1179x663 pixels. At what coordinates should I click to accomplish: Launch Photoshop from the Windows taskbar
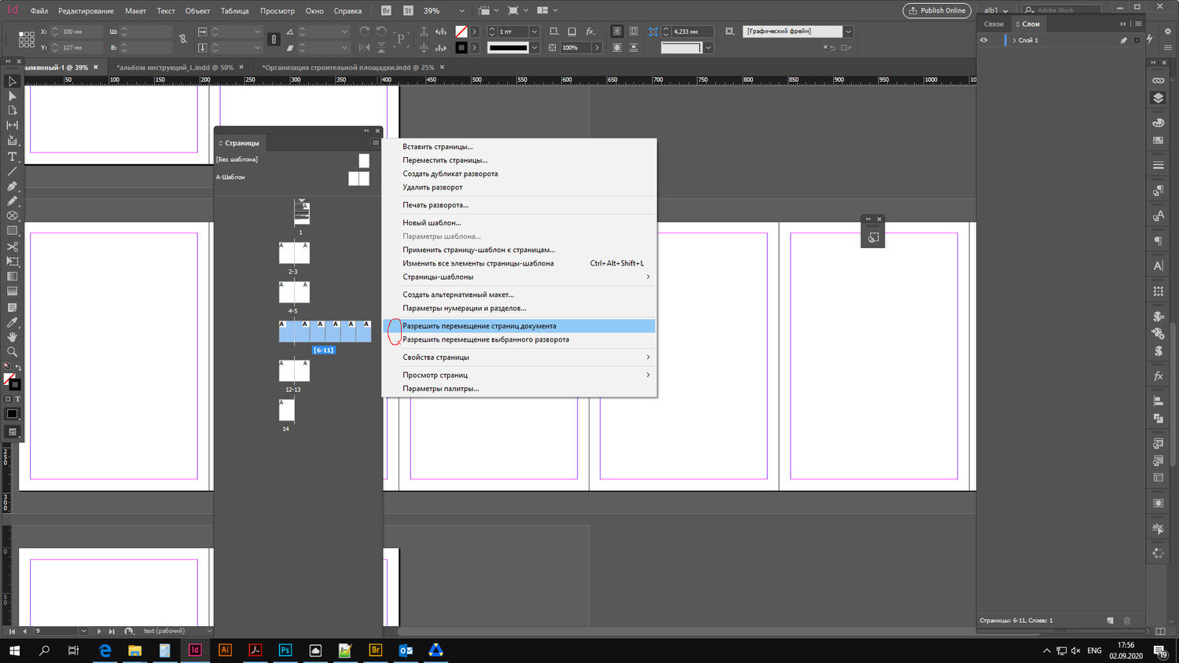click(285, 650)
